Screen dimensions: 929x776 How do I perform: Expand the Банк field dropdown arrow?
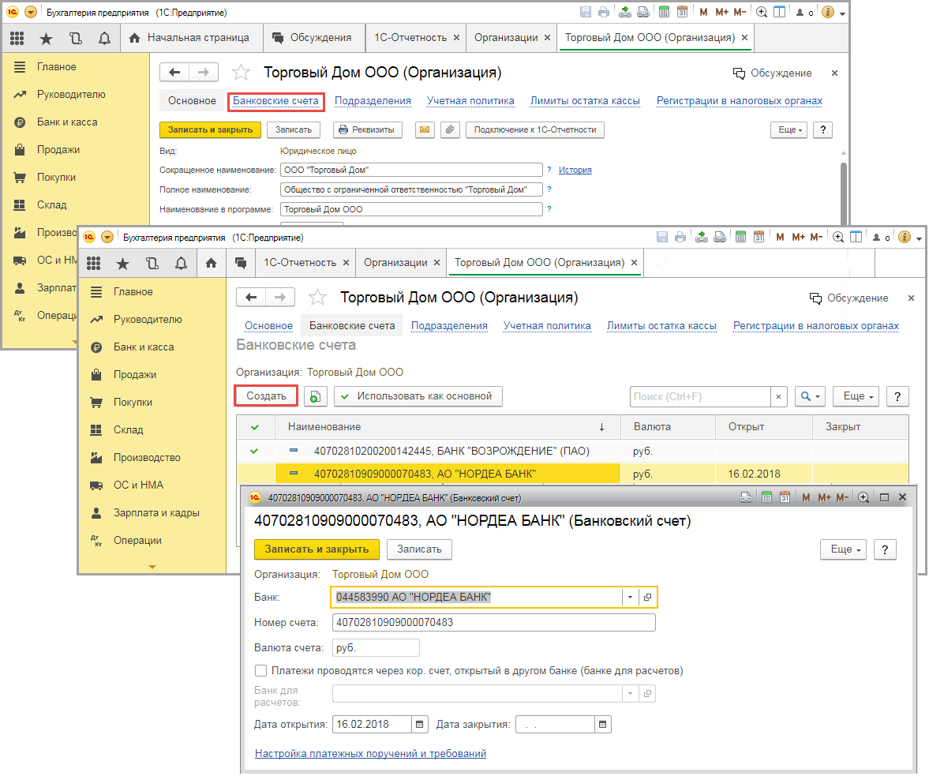(x=630, y=598)
